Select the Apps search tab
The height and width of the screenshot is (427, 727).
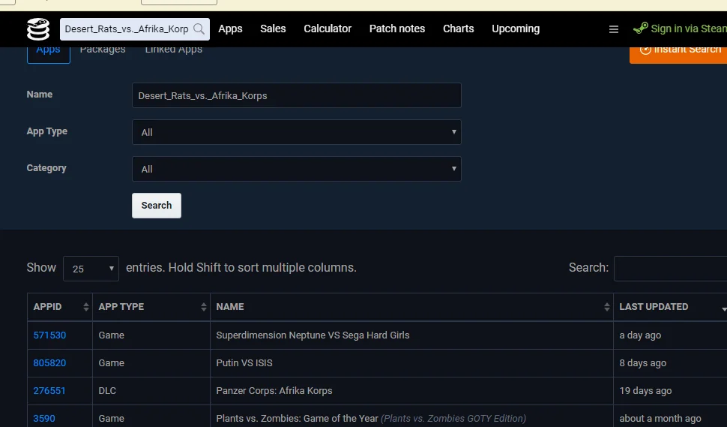click(49, 55)
